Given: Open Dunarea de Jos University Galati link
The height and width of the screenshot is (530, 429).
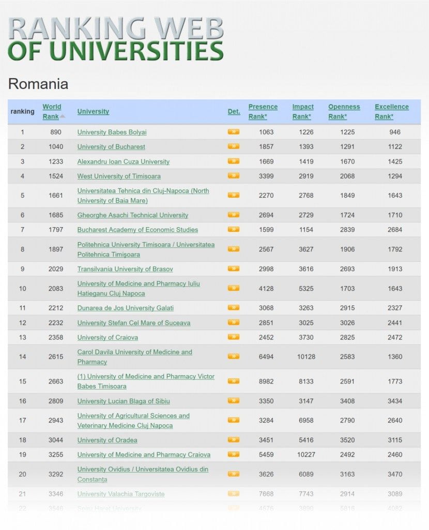Looking at the screenshot, I should point(125,308).
